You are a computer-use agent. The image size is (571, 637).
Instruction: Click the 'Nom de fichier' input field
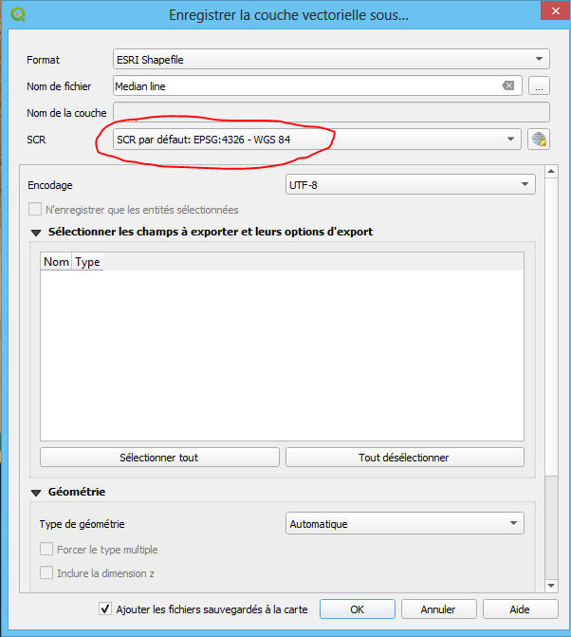[x=304, y=86]
